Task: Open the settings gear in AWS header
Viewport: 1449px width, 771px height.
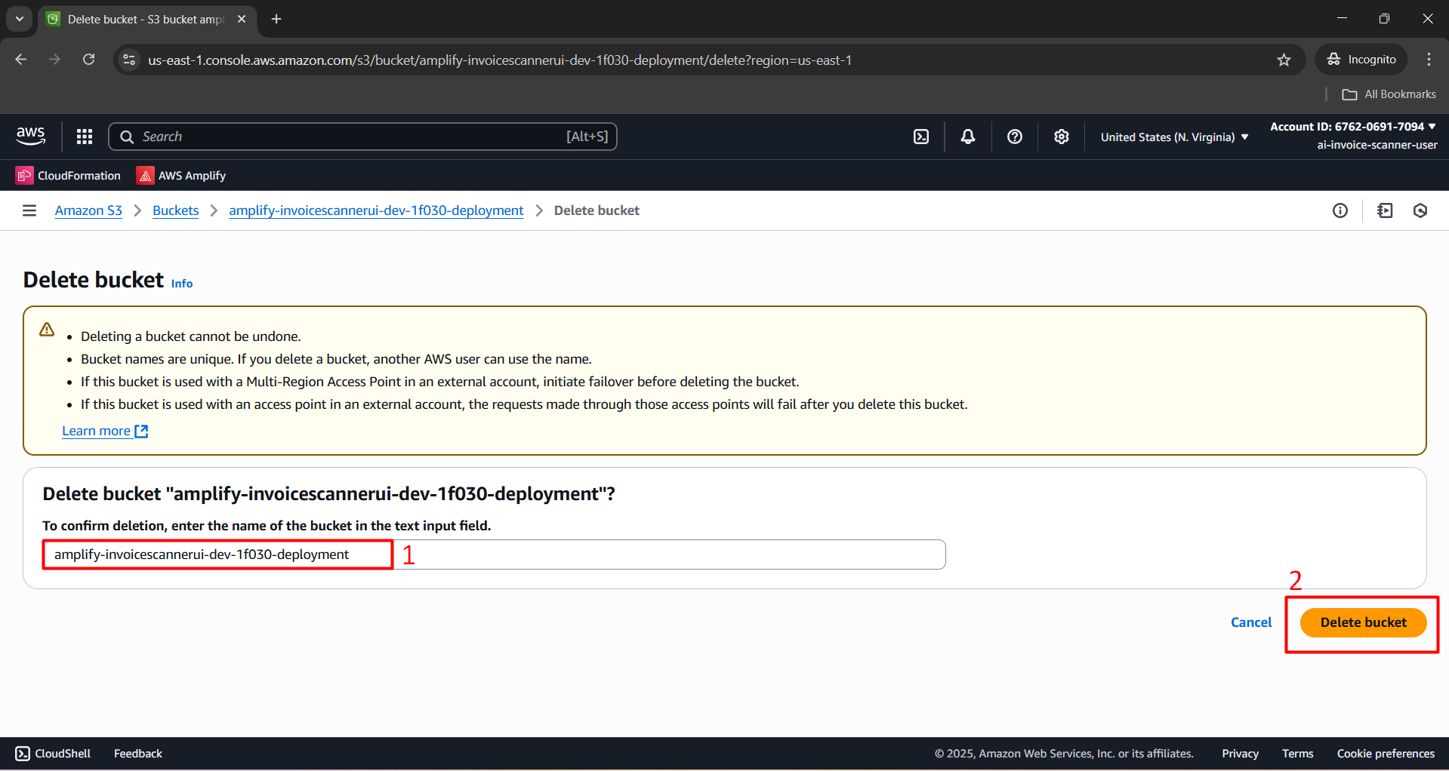Action: pyautogui.click(x=1062, y=137)
